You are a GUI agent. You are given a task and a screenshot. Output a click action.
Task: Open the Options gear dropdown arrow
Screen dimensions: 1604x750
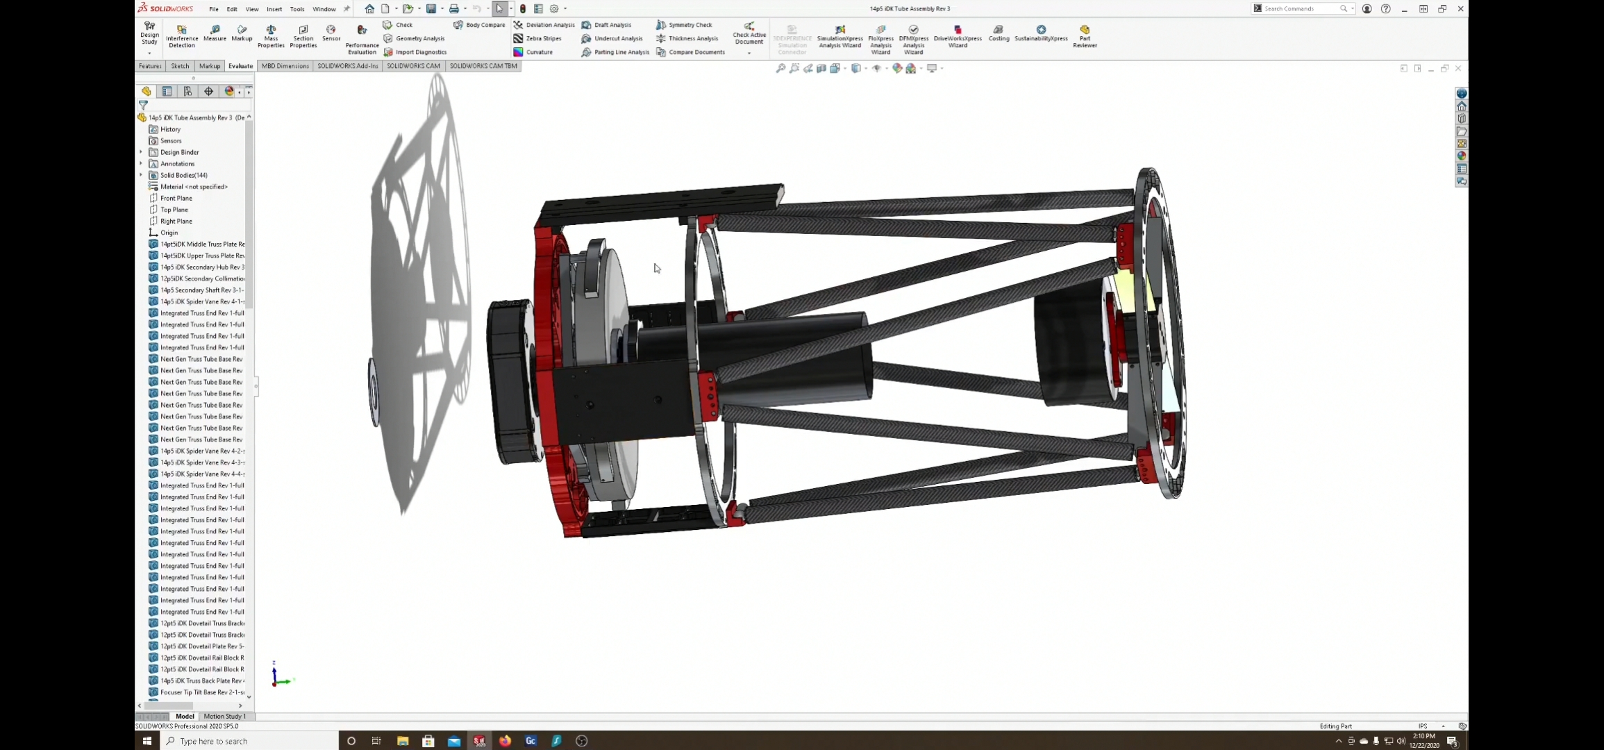pyautogui.click(x=565, y=9)
